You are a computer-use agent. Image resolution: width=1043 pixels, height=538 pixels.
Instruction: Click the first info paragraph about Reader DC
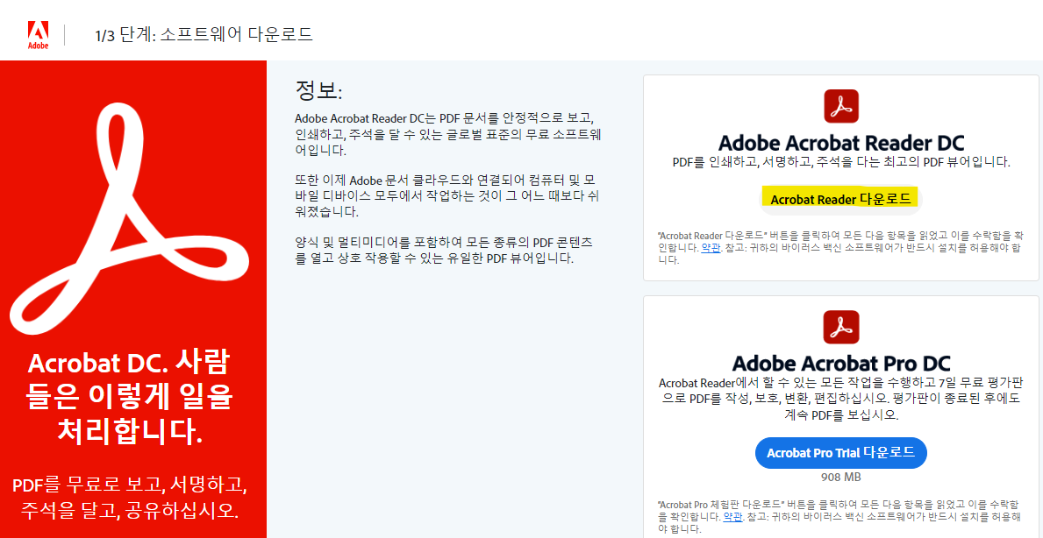point(447,134)
